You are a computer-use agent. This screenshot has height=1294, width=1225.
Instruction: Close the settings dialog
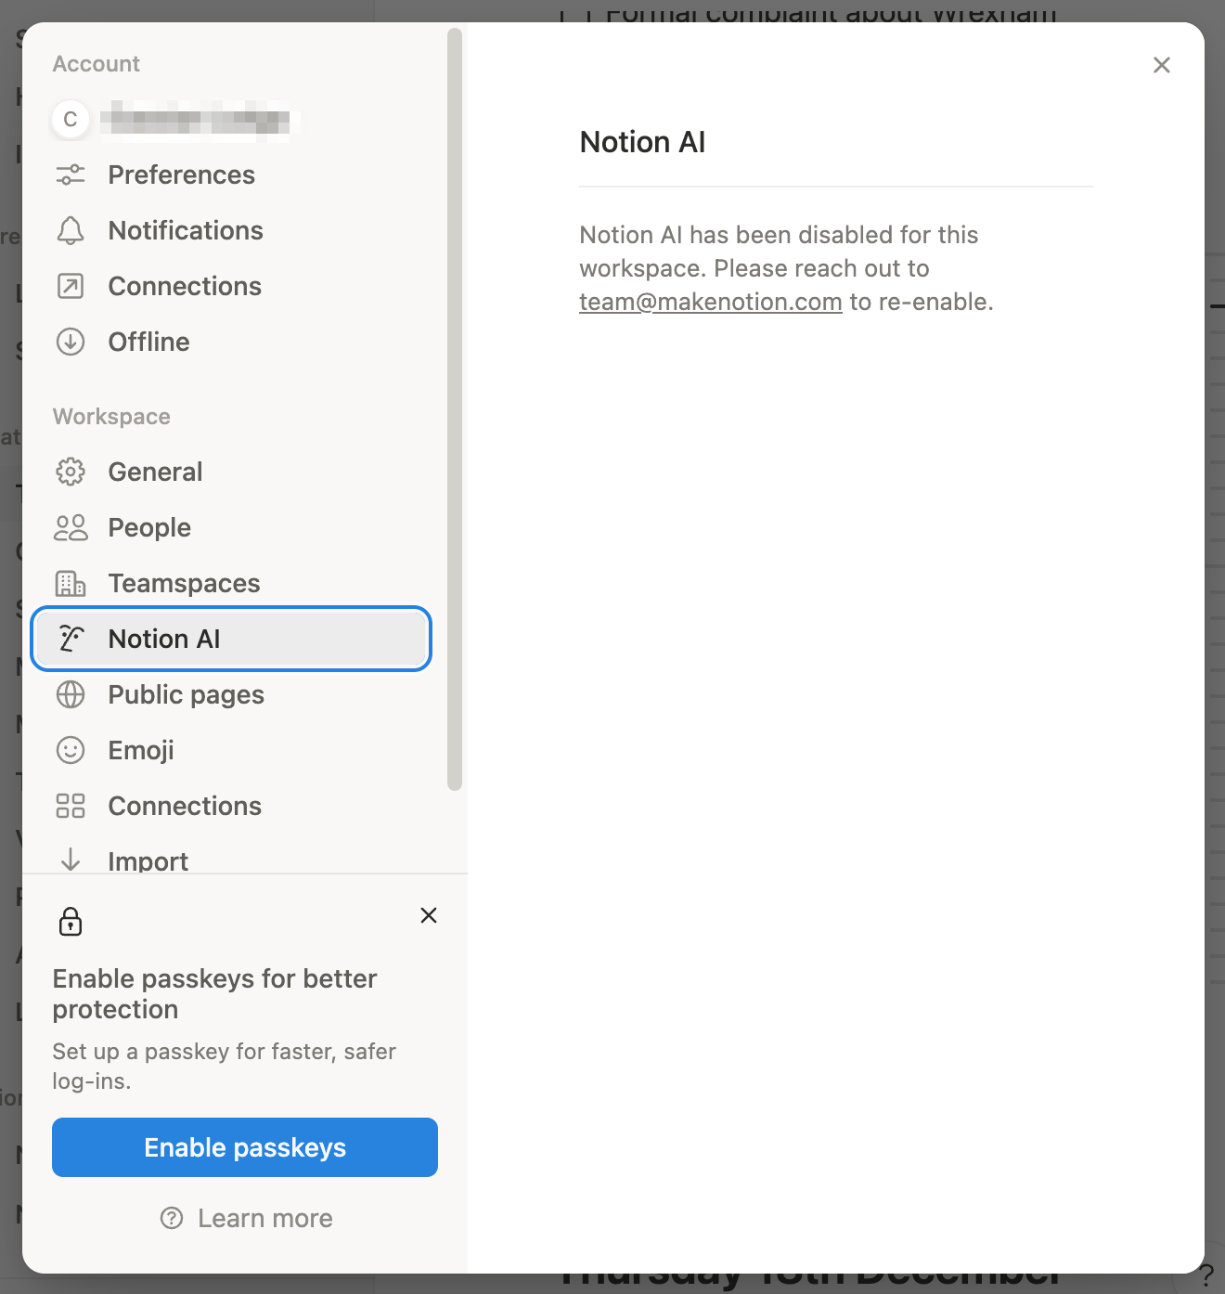tap(1161, 65)
